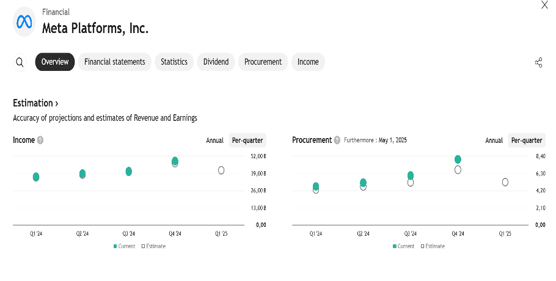Expand the Estimation section heading

point(35,103)
